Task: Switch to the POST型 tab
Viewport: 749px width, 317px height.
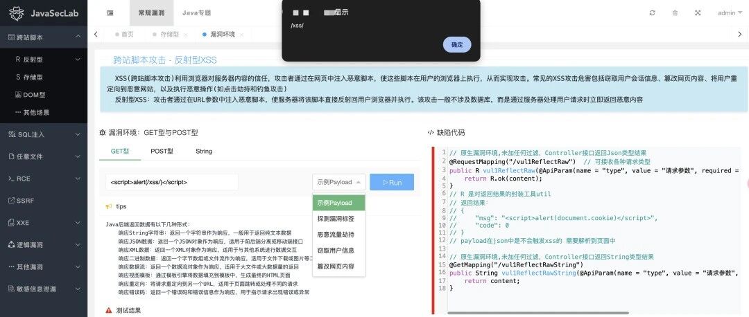Action: tap(162, 151)
